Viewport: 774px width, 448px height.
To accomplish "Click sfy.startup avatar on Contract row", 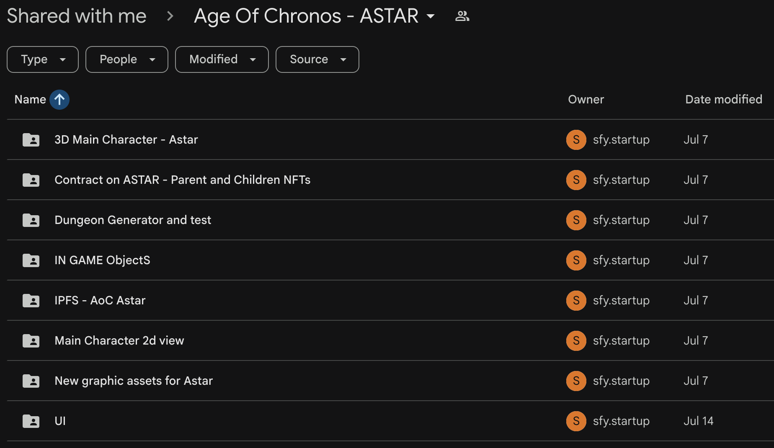I will click(x=576, y=180).
